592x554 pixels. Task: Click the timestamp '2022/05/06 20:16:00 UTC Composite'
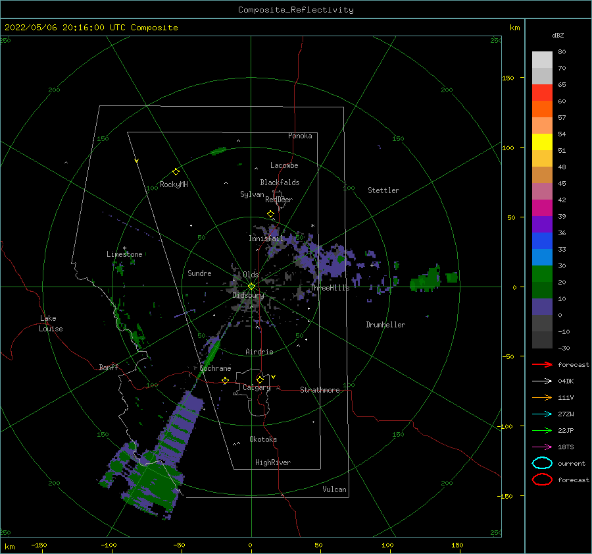click(x=91, y=28)
